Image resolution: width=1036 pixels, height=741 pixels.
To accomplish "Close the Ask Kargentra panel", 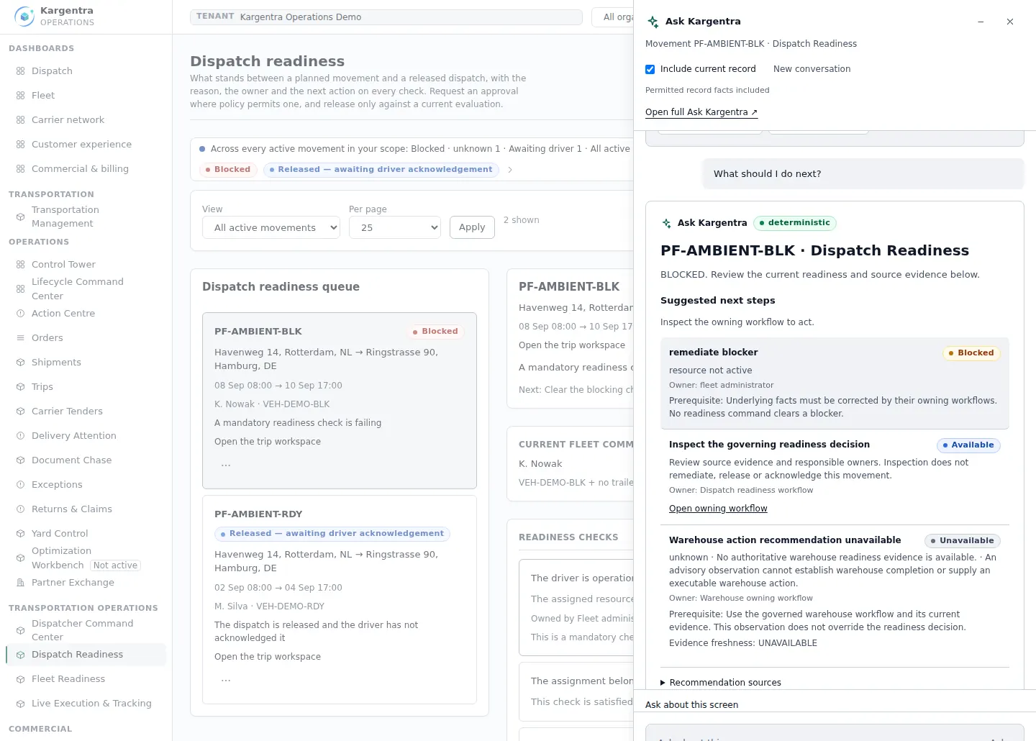I will tap(1010, 22).
